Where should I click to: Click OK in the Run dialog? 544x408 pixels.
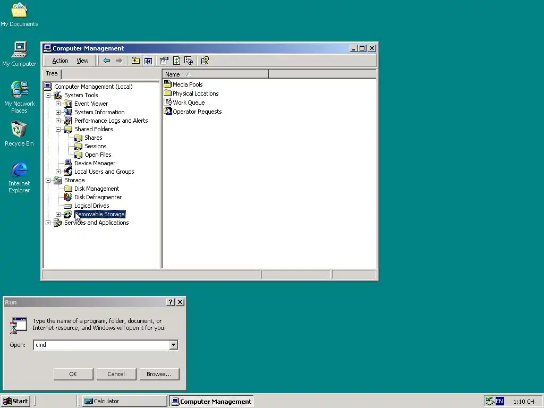pos(73,374)
